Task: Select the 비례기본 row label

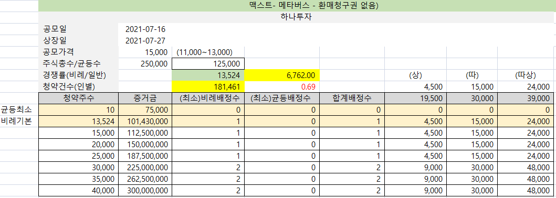Action: (x=19, y=122)
